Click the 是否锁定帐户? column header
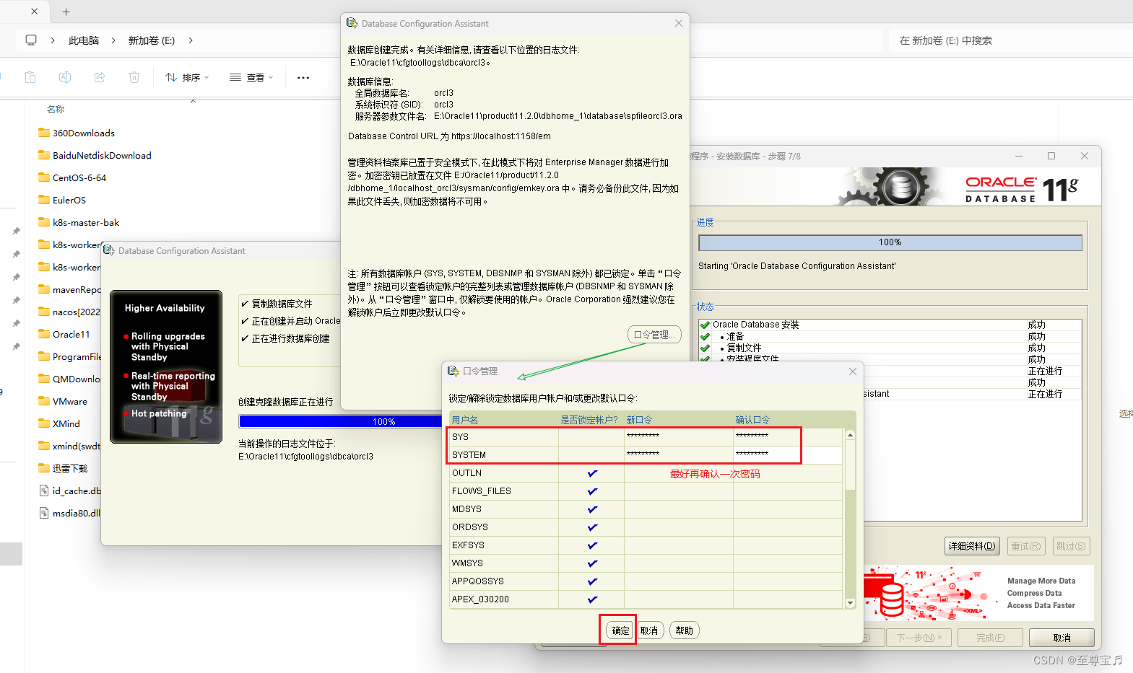 [591, 420]
